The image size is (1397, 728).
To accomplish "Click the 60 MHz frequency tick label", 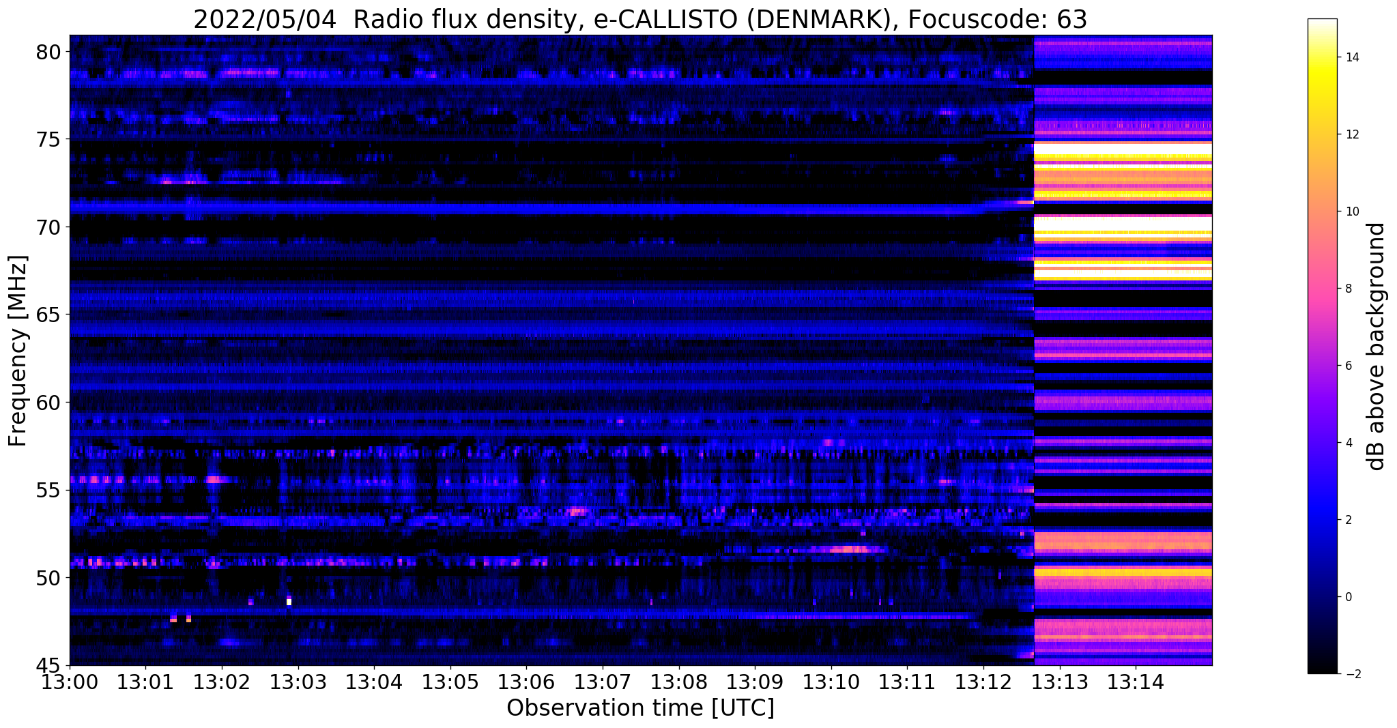I will tap(48, 403).
